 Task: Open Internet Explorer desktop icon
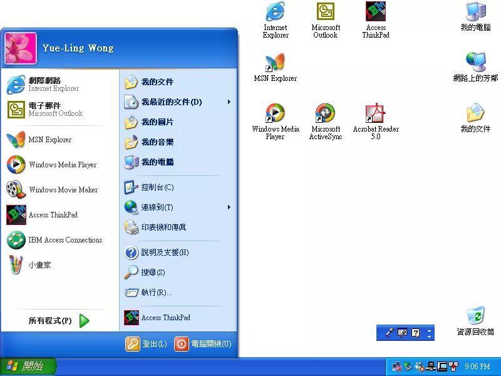(275, 20)
